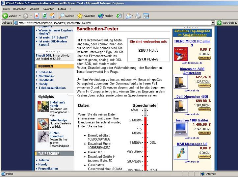This screenshot has width=238, height=177.
Task: Click the address URL field
Action: click(114, 23)
